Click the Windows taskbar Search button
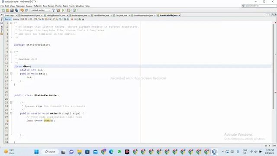This screenshot has width=277, height=156. coord(50,152)
